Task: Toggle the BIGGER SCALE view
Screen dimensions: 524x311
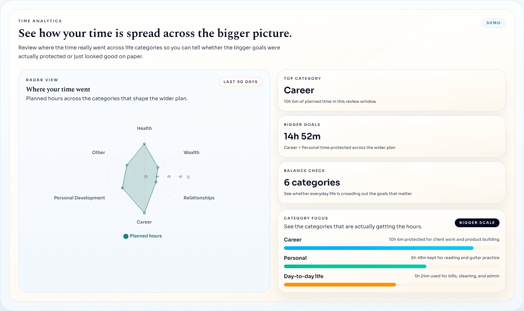Action: [x=477, y=222]
